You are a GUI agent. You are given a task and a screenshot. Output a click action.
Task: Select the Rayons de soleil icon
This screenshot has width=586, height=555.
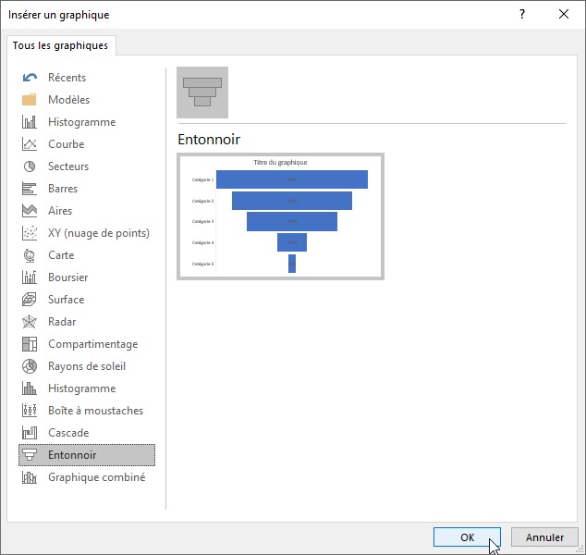click(30, 366)
